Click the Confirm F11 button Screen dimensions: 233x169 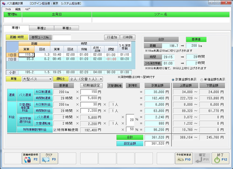(202, 158)
